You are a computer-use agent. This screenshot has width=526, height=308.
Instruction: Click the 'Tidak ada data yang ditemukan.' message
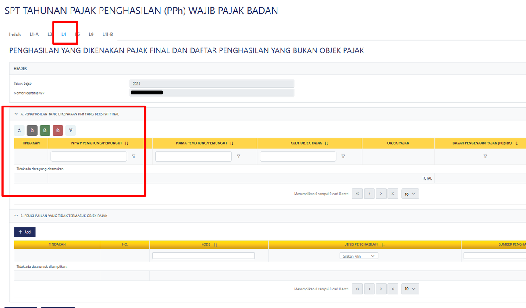(x=40, y=169)
